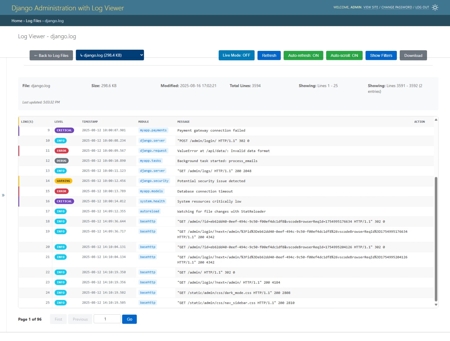The height and width of the screenshot is (341, 450).
Task: Select the basehttp tag on line 18
Action: click(x=148, y=222)
